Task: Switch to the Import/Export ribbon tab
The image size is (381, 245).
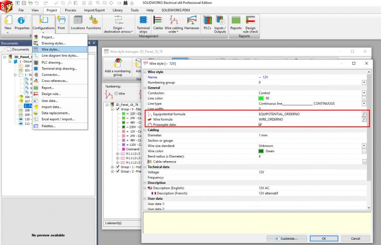Action: (x=94, y=10)
